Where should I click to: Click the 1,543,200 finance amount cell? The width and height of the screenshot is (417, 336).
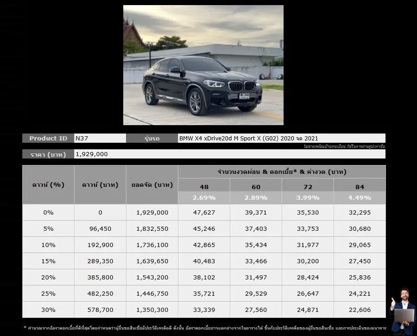pos(152,277)
